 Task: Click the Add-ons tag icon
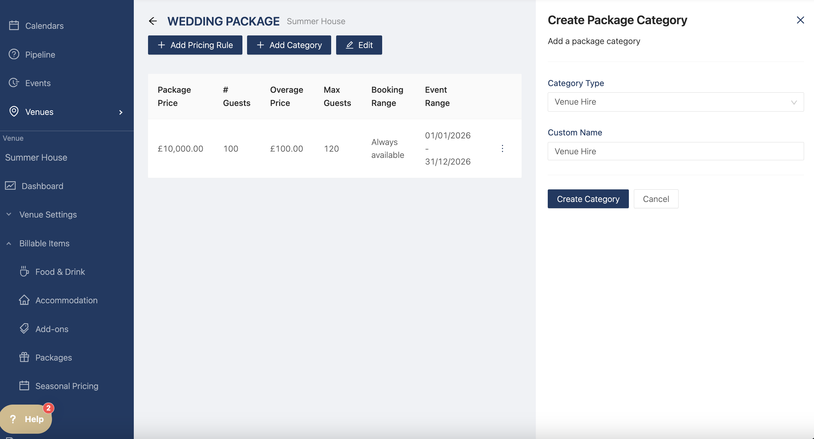(x=24, y=329)
